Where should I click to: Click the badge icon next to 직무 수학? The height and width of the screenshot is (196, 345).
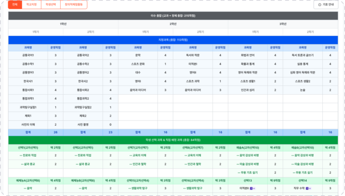click(x=307, y=188)
